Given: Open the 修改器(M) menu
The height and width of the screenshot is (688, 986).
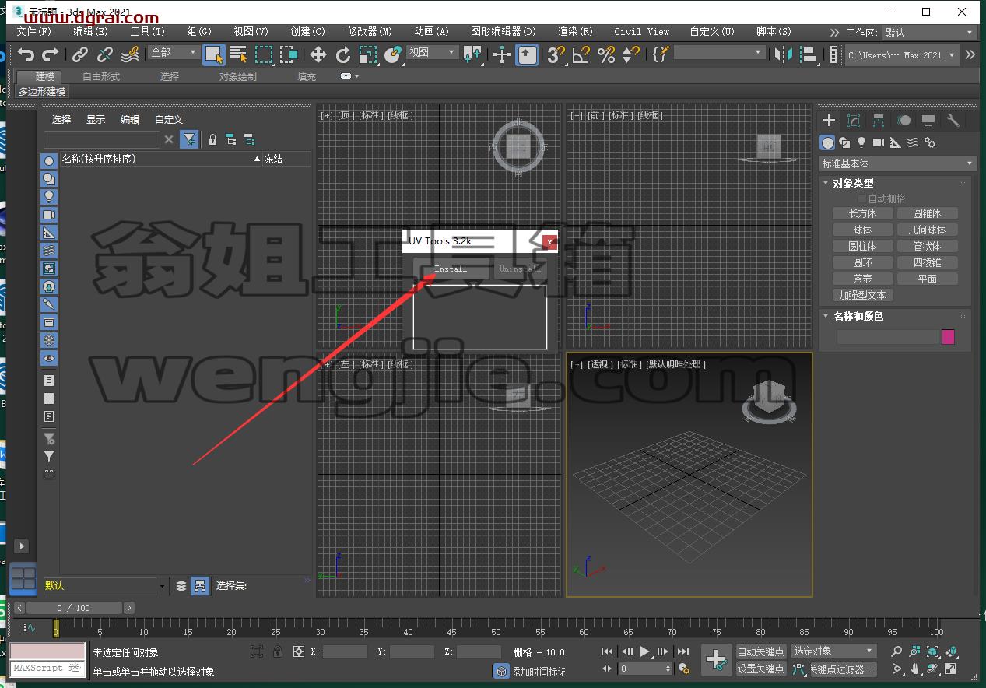Looking at the screenshot, I should click(x=370, y=32).
